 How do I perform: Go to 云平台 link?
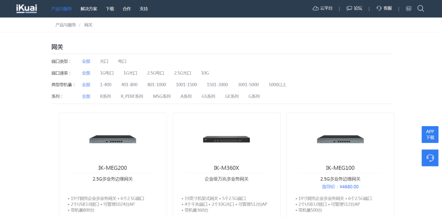tap(326, 9)
